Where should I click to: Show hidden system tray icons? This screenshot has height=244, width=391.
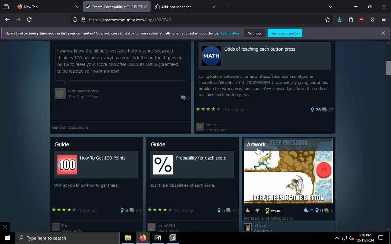[337, 238]
